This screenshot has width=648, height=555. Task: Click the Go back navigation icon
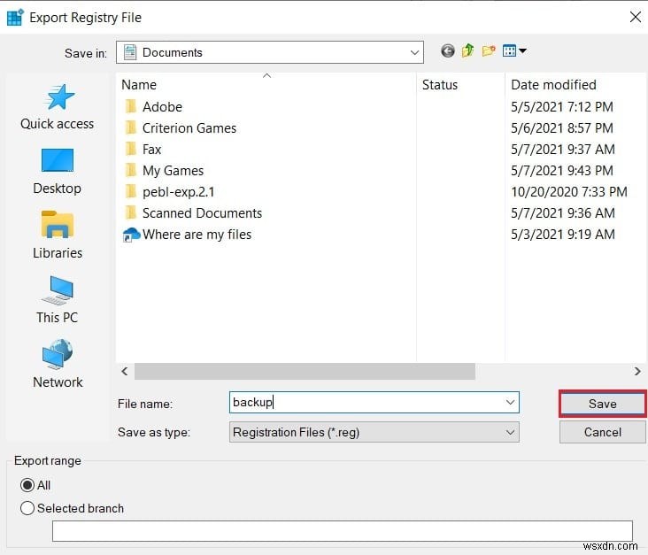(448, 50)
